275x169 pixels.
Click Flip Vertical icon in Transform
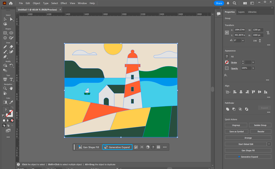pos(260,40)
